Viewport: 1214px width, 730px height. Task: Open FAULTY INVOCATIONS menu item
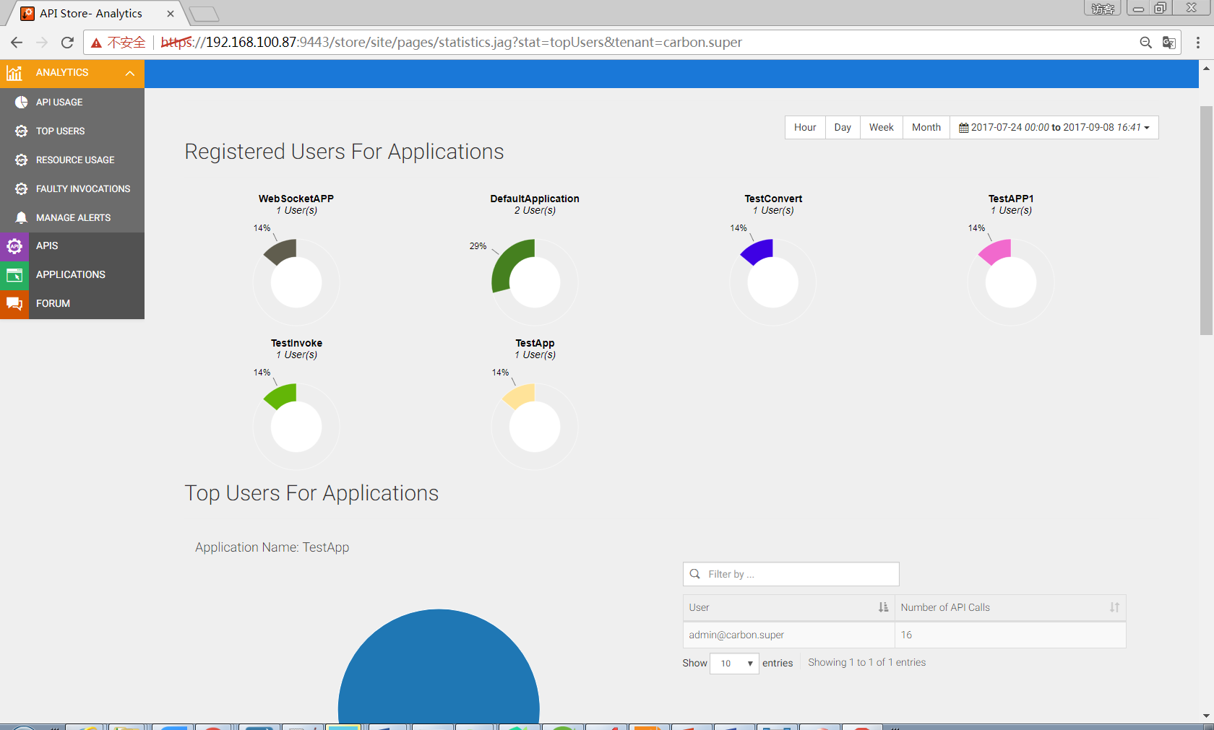pyautogui.click(x=83, y=188)
